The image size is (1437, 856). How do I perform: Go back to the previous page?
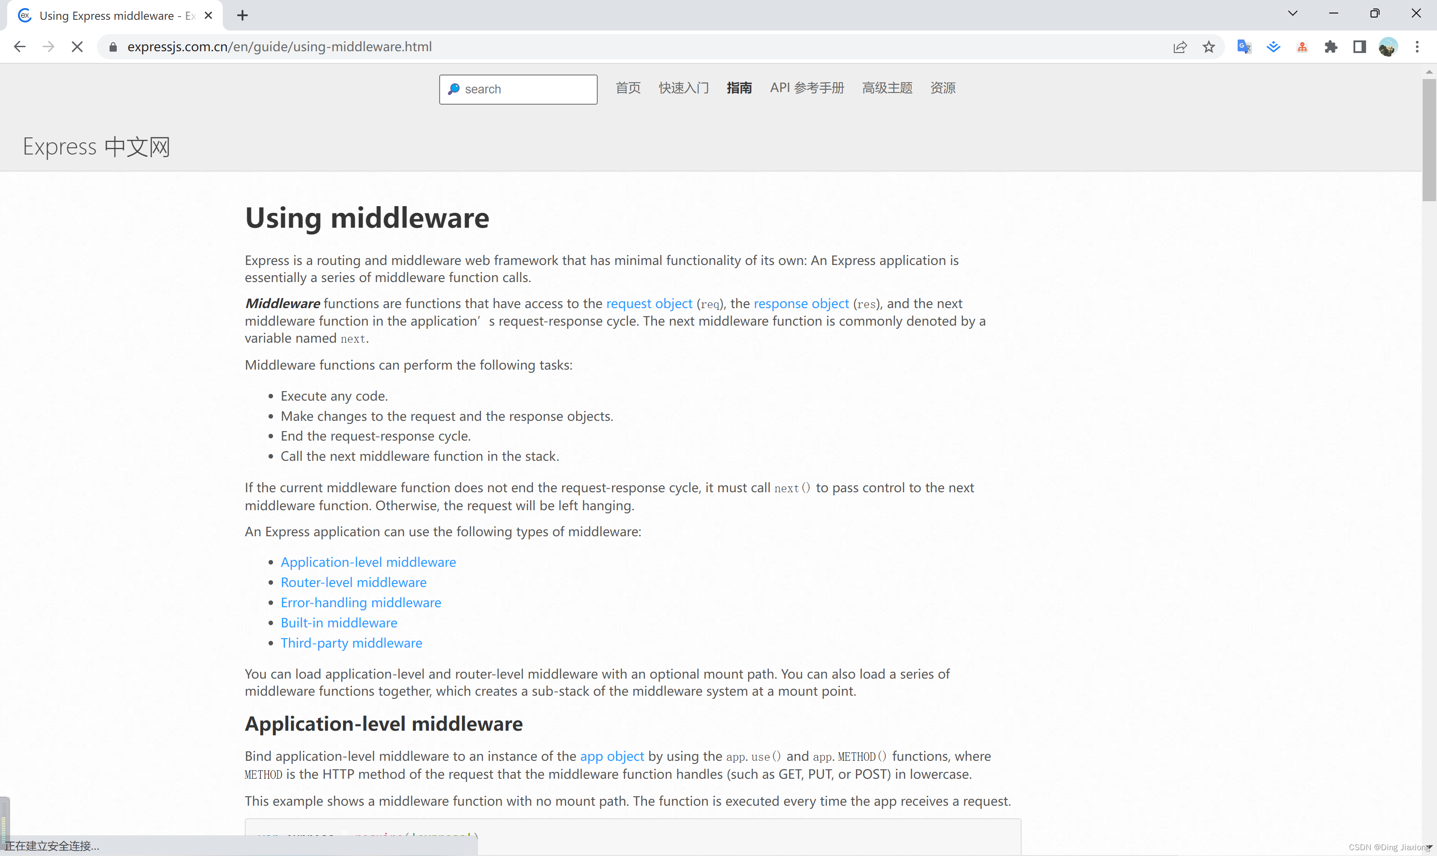(20, 47)
